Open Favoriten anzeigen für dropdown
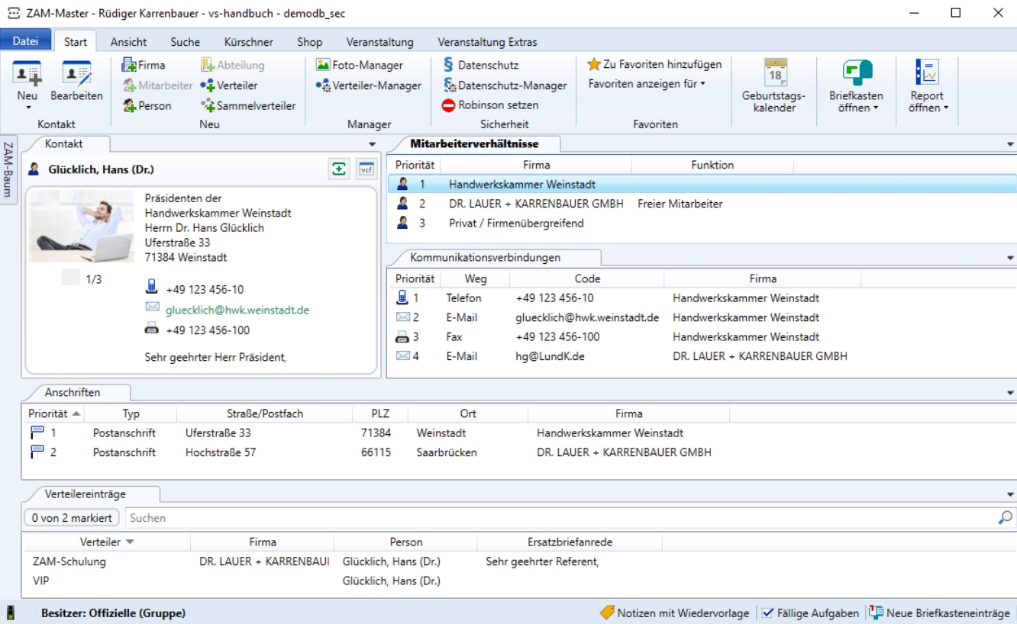 (647, 84)
